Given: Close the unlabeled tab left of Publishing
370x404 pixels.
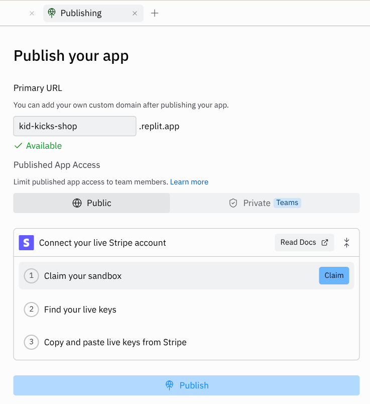Looking at the screenshot, I should [32, 14].
